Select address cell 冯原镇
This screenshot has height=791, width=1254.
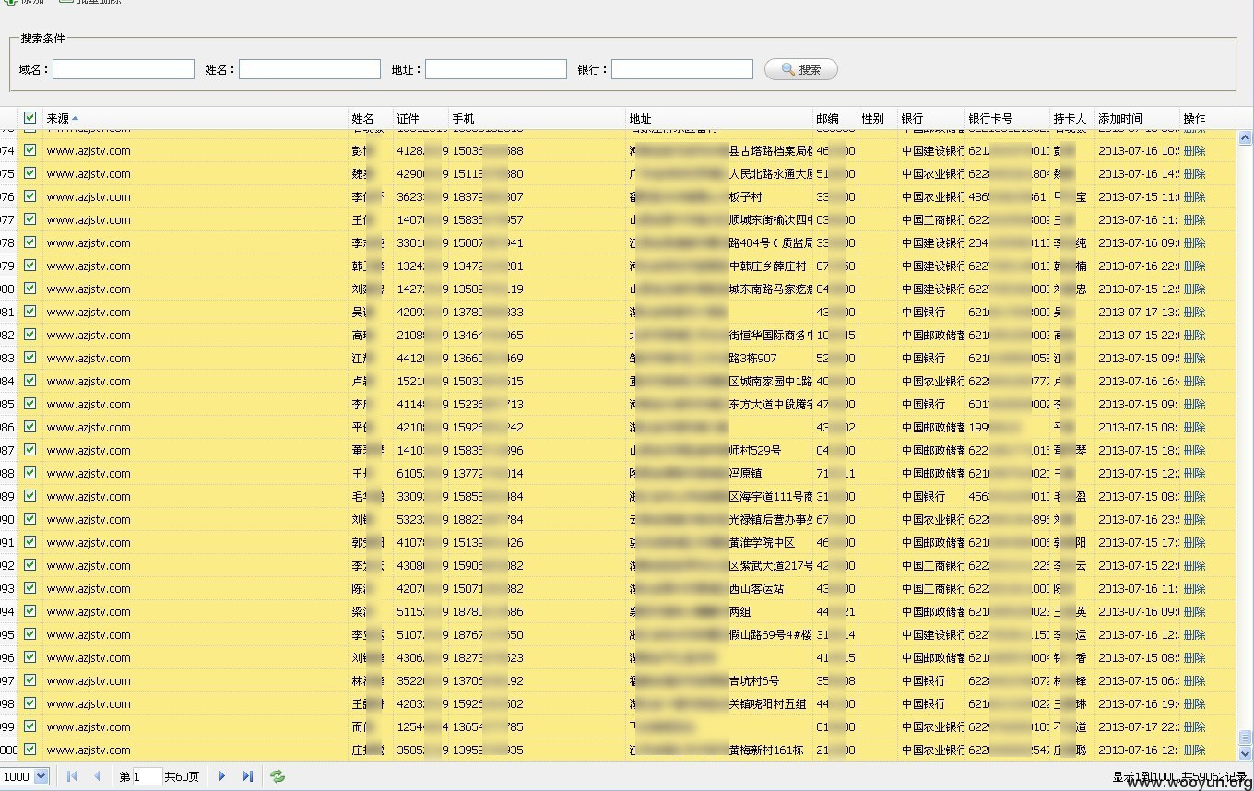point(718,474)
